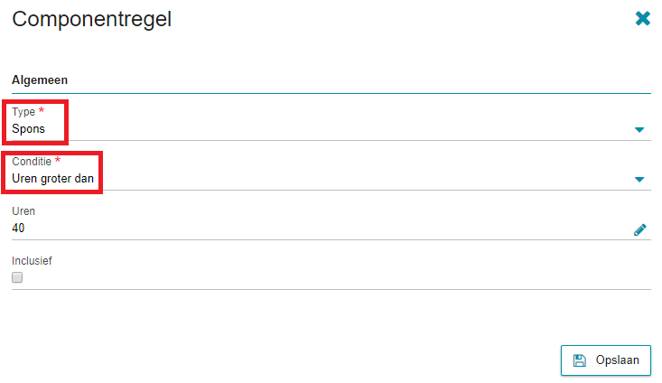Click the blue divider line under Algemeen

[331, 93]
